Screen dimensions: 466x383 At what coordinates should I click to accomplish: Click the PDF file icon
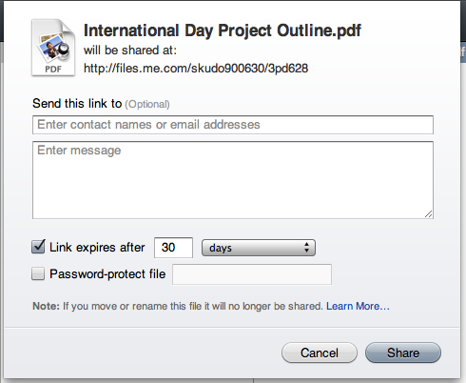click(53, 48)
